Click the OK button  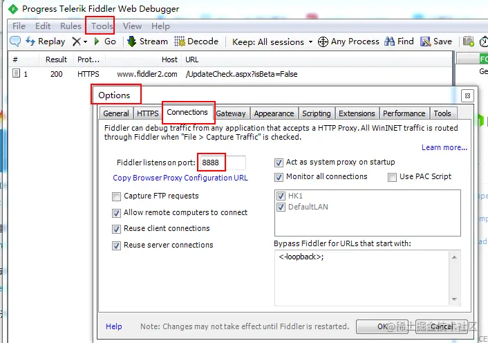382,326
